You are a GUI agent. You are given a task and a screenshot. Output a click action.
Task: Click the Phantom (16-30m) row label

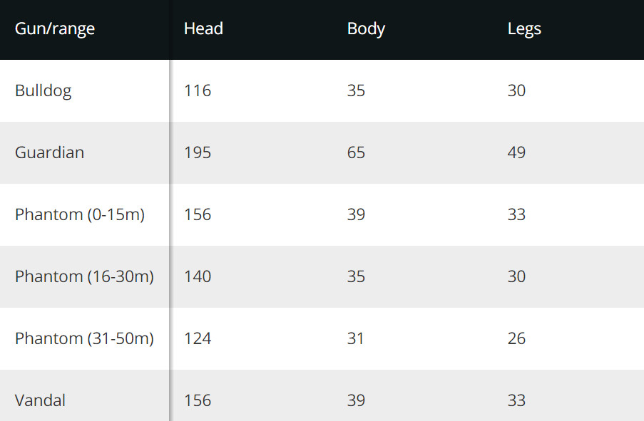point(84,276)
